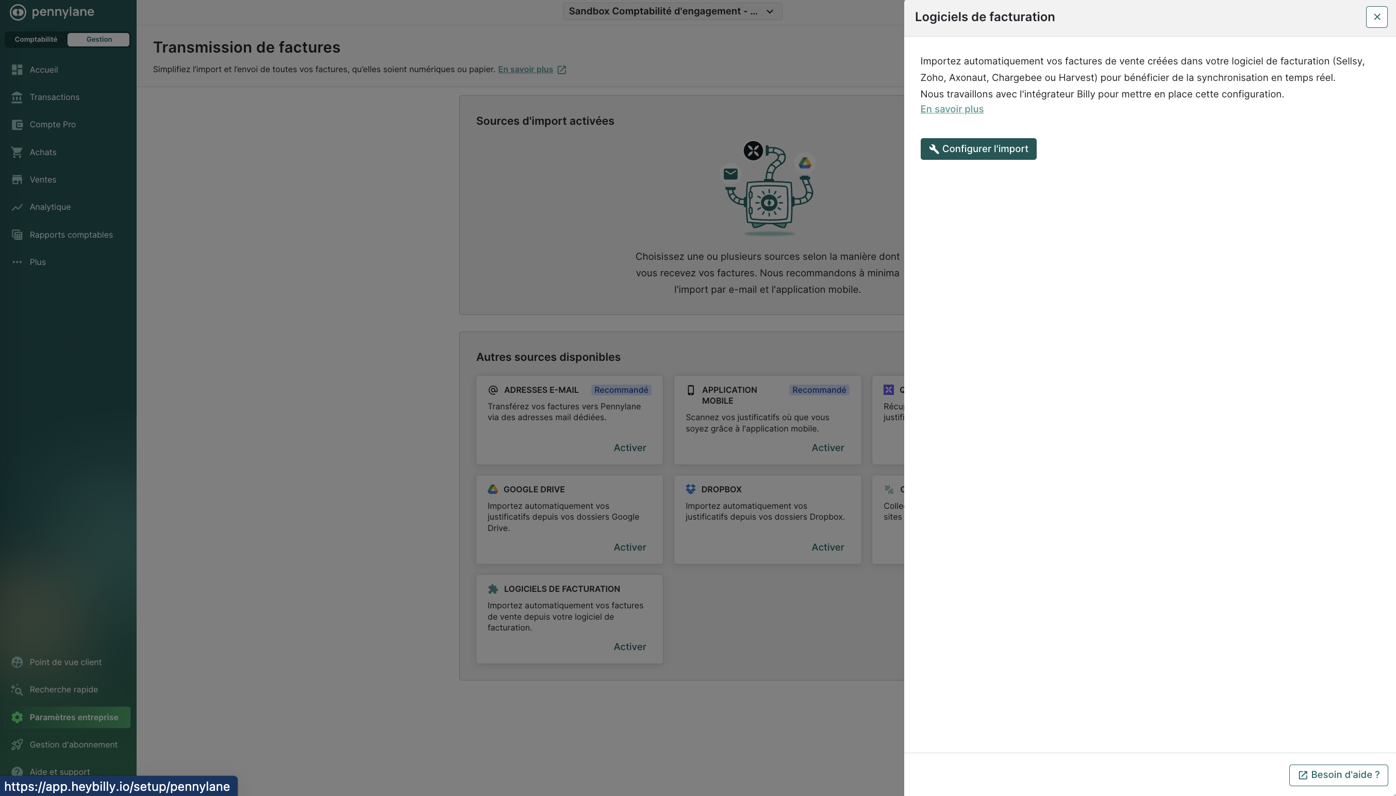This screenshot has width=1396, height=796.
Task: Click the Sources d'import activées heading
Action: (545, 121)
